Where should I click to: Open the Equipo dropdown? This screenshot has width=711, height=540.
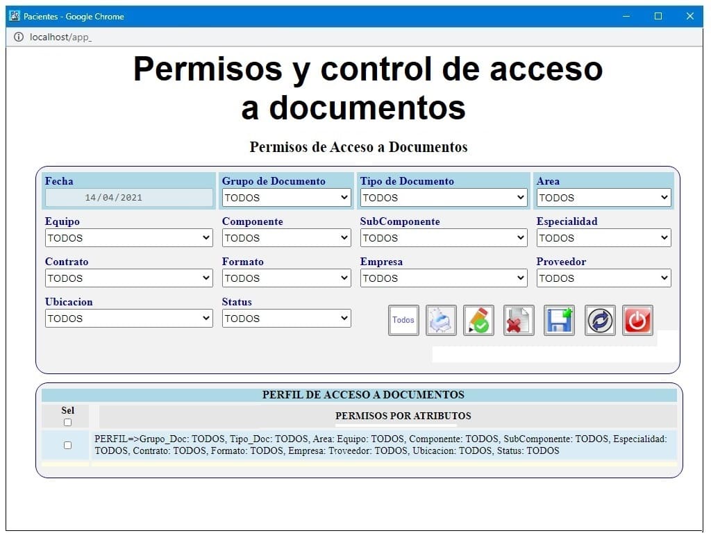pos(128,238)
